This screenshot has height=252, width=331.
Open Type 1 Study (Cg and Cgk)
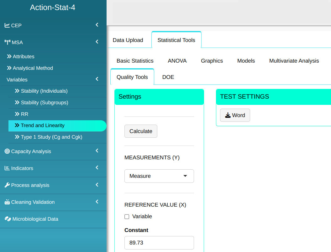click(x=51, y=137)
